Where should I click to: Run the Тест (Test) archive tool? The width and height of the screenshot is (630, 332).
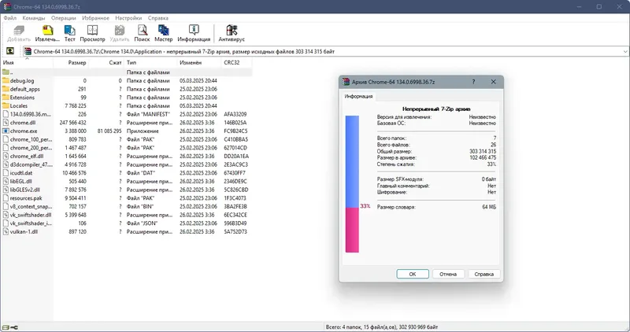pyautogui.click(x=69, y=33)
